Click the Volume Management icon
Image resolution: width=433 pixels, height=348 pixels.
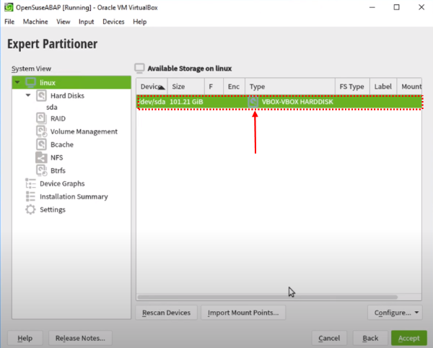41,131
